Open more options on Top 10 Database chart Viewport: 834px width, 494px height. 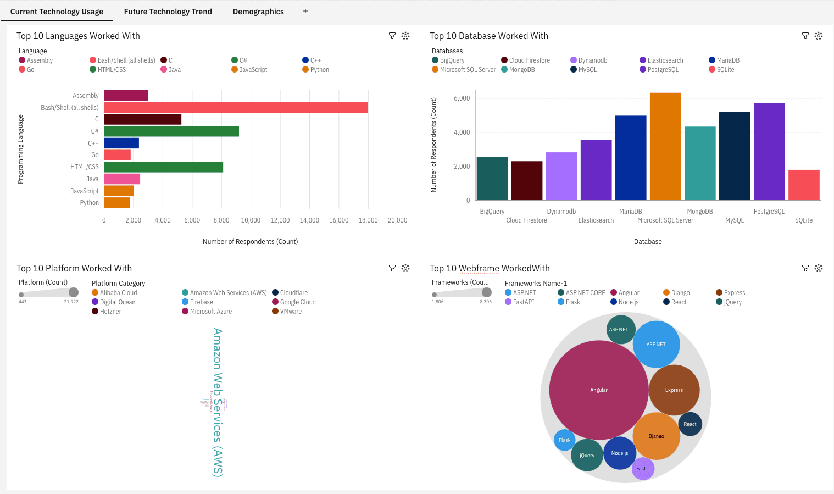tap(819, 35)
